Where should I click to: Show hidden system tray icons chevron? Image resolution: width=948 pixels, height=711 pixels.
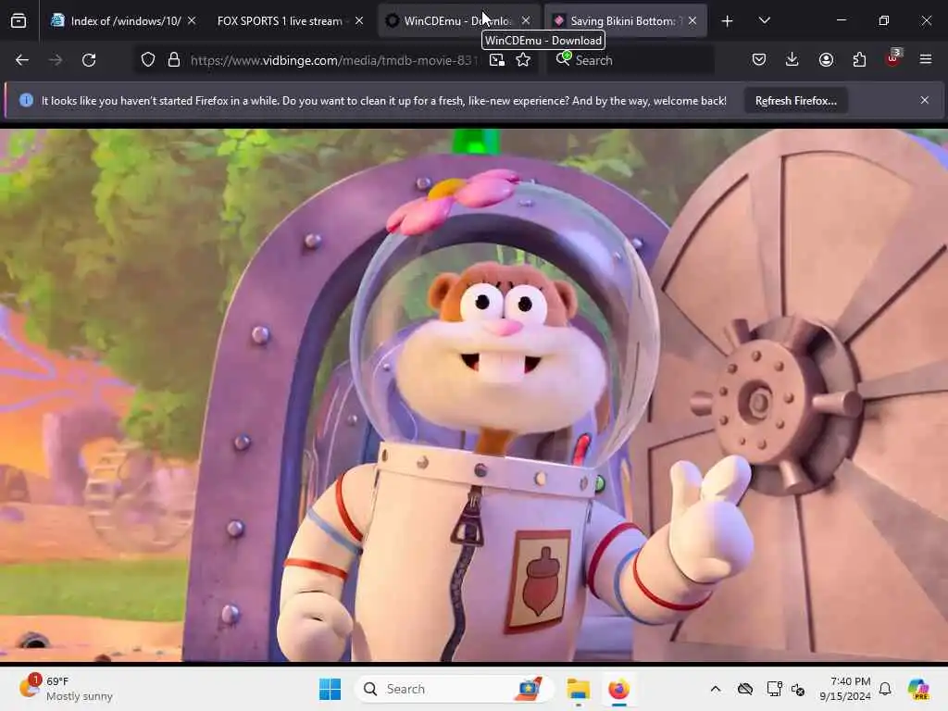[x=716, y=689]
